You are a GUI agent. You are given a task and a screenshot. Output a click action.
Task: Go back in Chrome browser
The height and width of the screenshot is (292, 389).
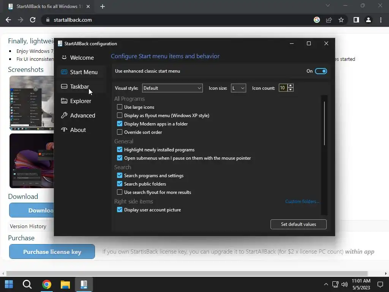click(8, 20)
